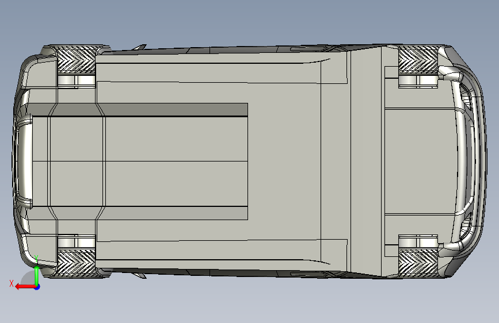Click the blue Z axis ball at the triad origin
The width and height of the screenshot is (499, 323).
pyautogui.click(x=37, y=287)
